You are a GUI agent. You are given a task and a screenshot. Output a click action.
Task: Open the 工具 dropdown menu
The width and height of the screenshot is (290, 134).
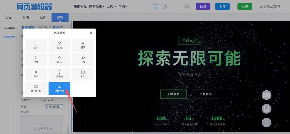(111, 6)
